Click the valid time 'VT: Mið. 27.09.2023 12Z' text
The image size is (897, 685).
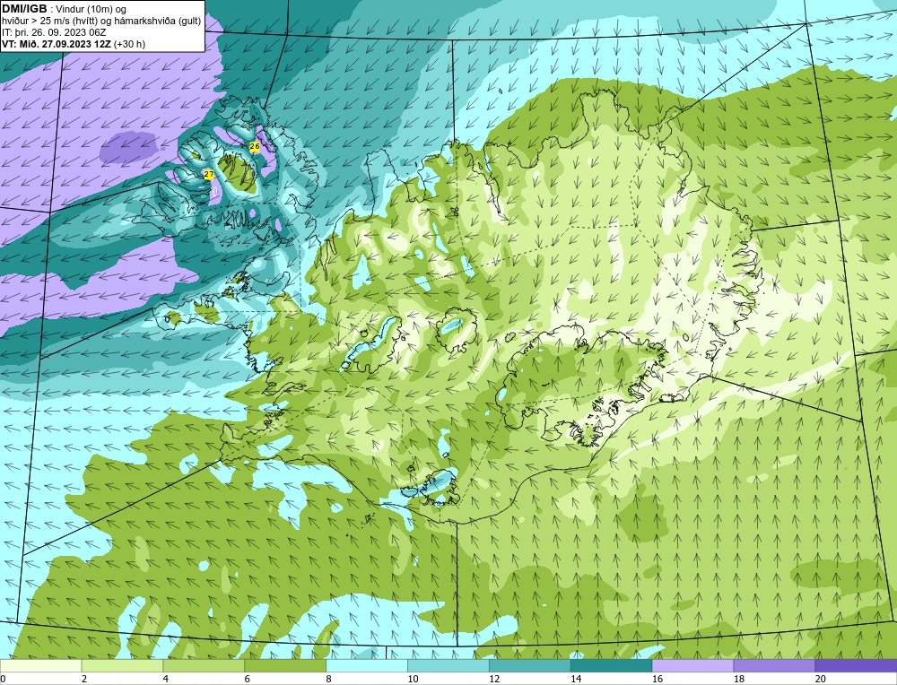point(57,44)
